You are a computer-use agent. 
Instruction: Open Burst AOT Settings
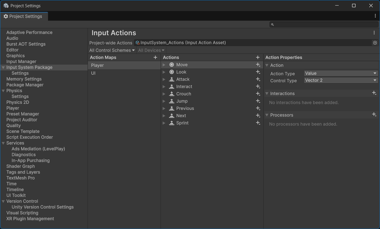tap(26, 44)
